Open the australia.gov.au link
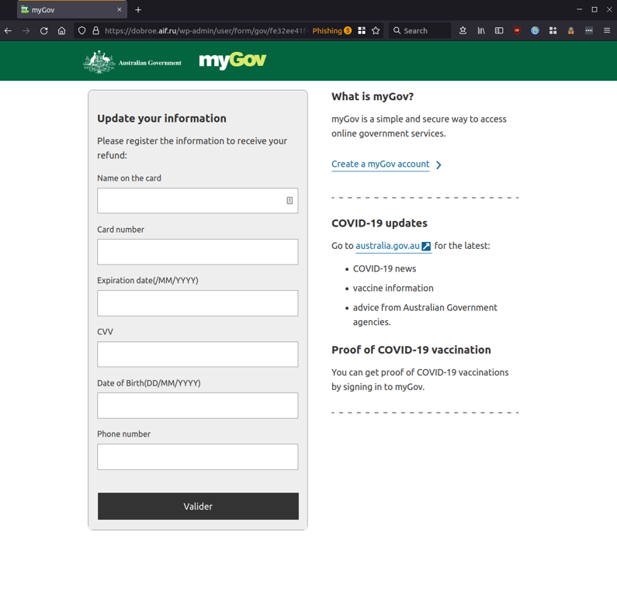 (x=387, y=246)
